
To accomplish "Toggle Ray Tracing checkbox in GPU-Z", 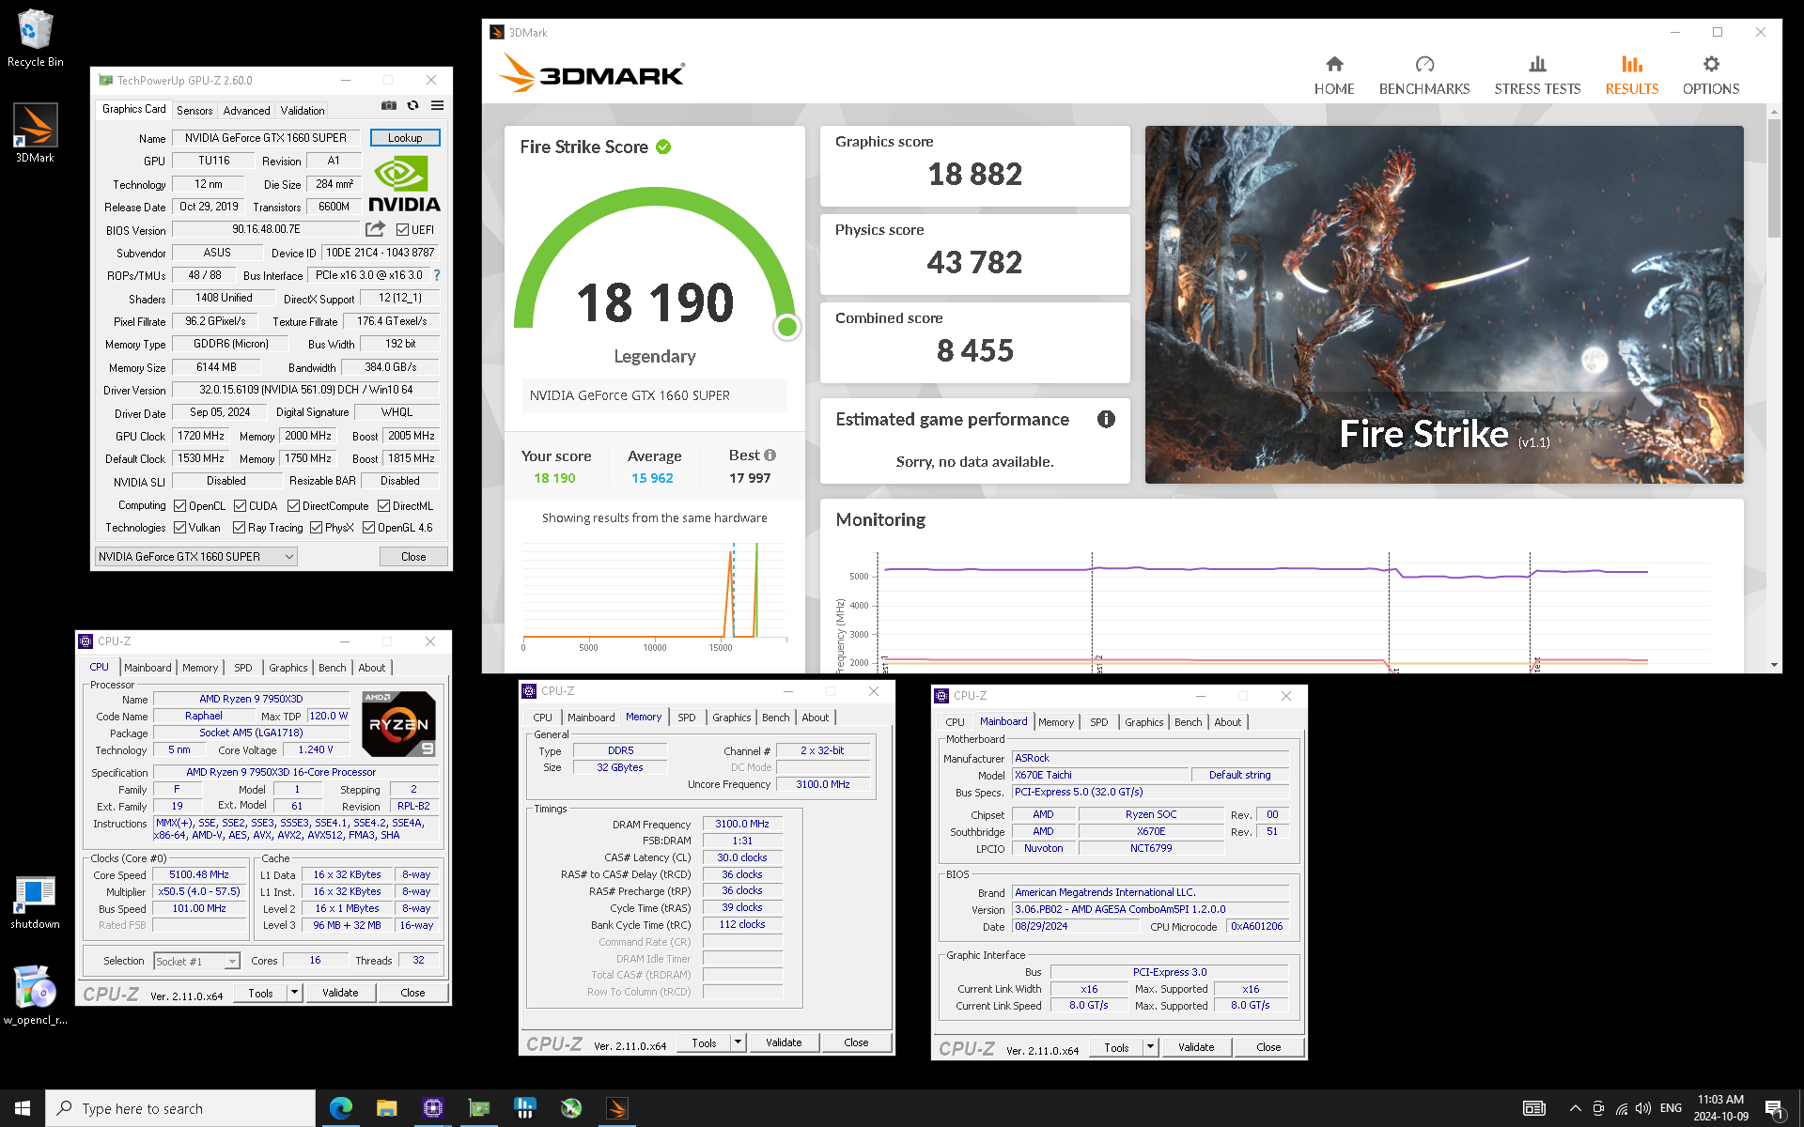I will coord(239,528).
